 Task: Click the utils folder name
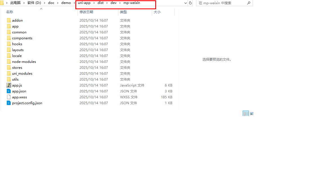point(15,79)
